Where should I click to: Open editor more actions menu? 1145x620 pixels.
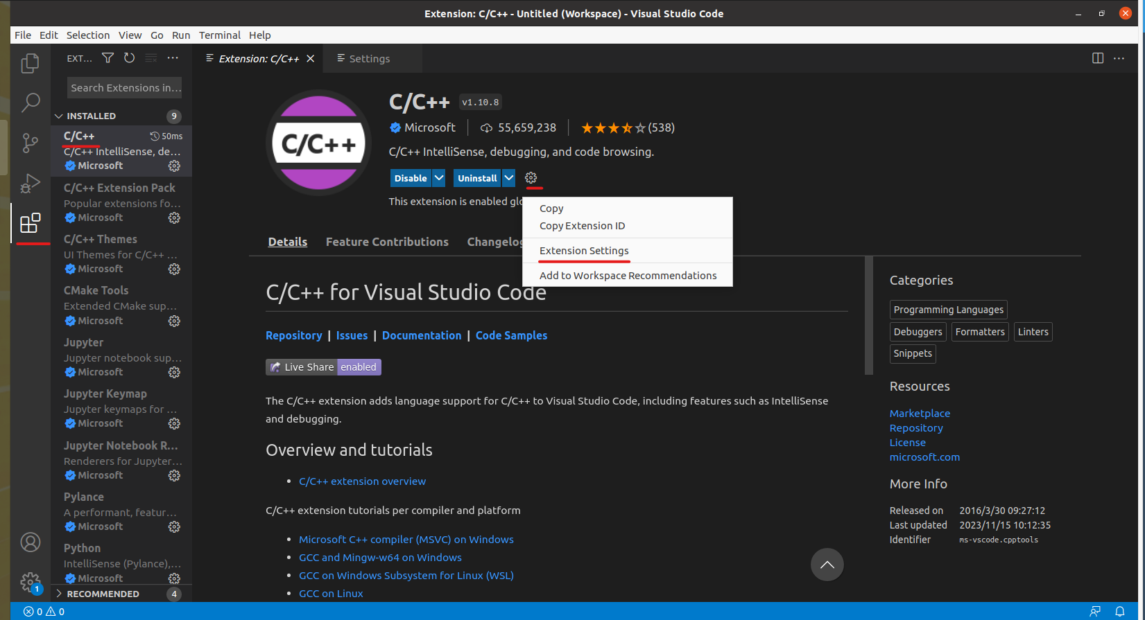[x=1119, y=58]
